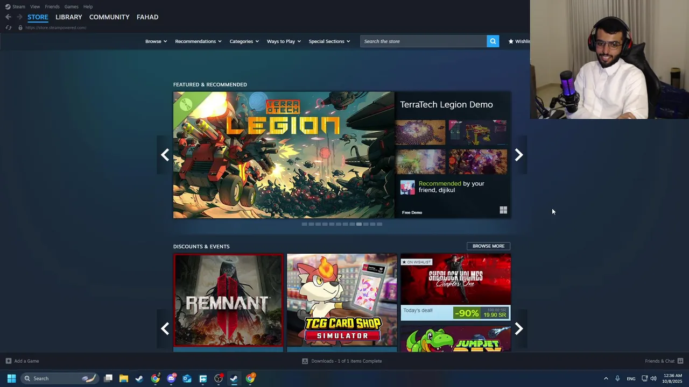Switch to the COMMUNITY tab
This screenshot has width=689, height=387.
click(109, 17)
